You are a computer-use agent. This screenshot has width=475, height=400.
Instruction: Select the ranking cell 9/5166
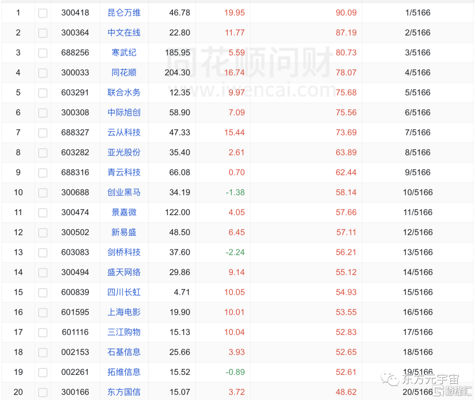point(418,173)
